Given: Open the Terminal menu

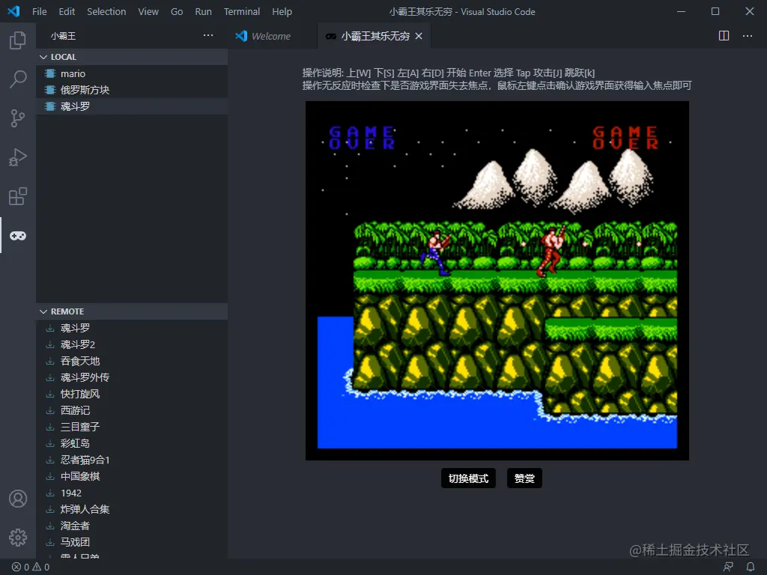Looking at the screenshot, I should point(242,12).
